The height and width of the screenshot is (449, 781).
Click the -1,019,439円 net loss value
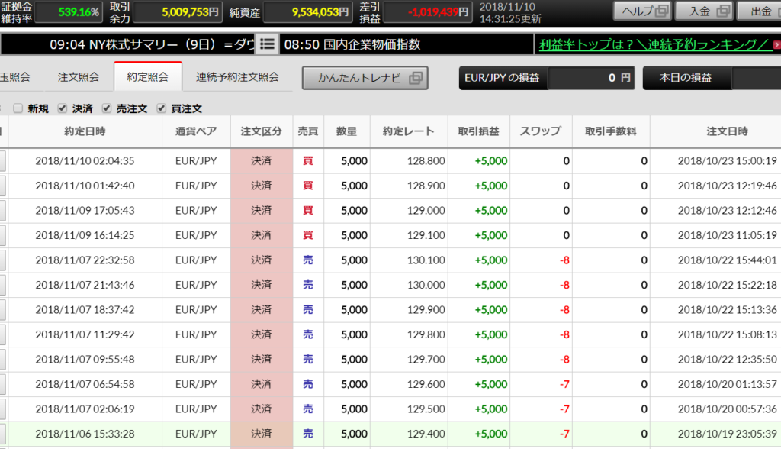[x=439, y=12]
